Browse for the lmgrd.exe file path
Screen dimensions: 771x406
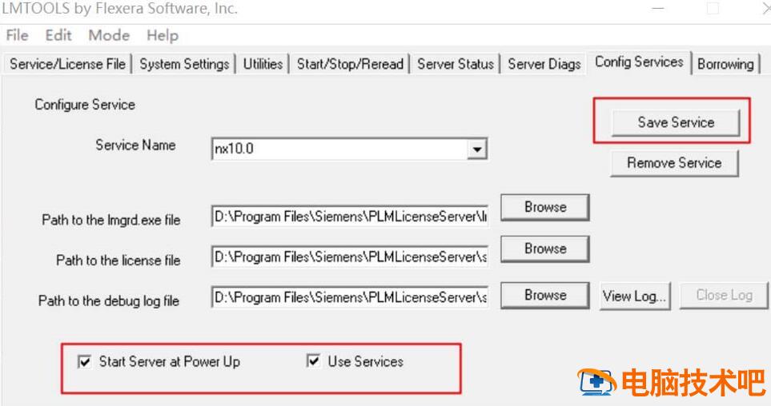coord(544,207)
